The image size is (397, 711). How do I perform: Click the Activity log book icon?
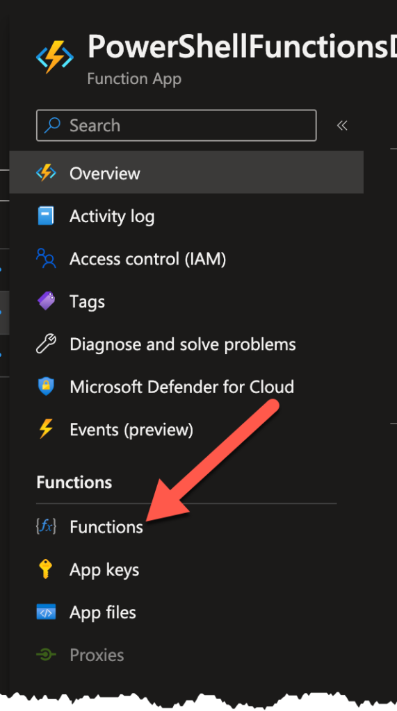coord(46,216)
